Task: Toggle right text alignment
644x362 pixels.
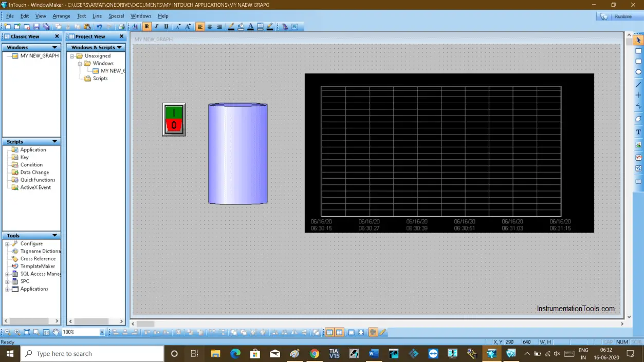Action: pyautogui.click(x=219, y=27)
